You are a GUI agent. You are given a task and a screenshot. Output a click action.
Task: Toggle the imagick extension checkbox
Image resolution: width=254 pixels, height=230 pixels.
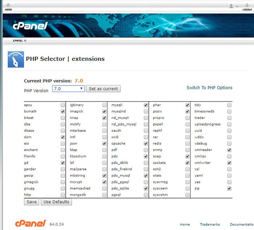[105, 111]
